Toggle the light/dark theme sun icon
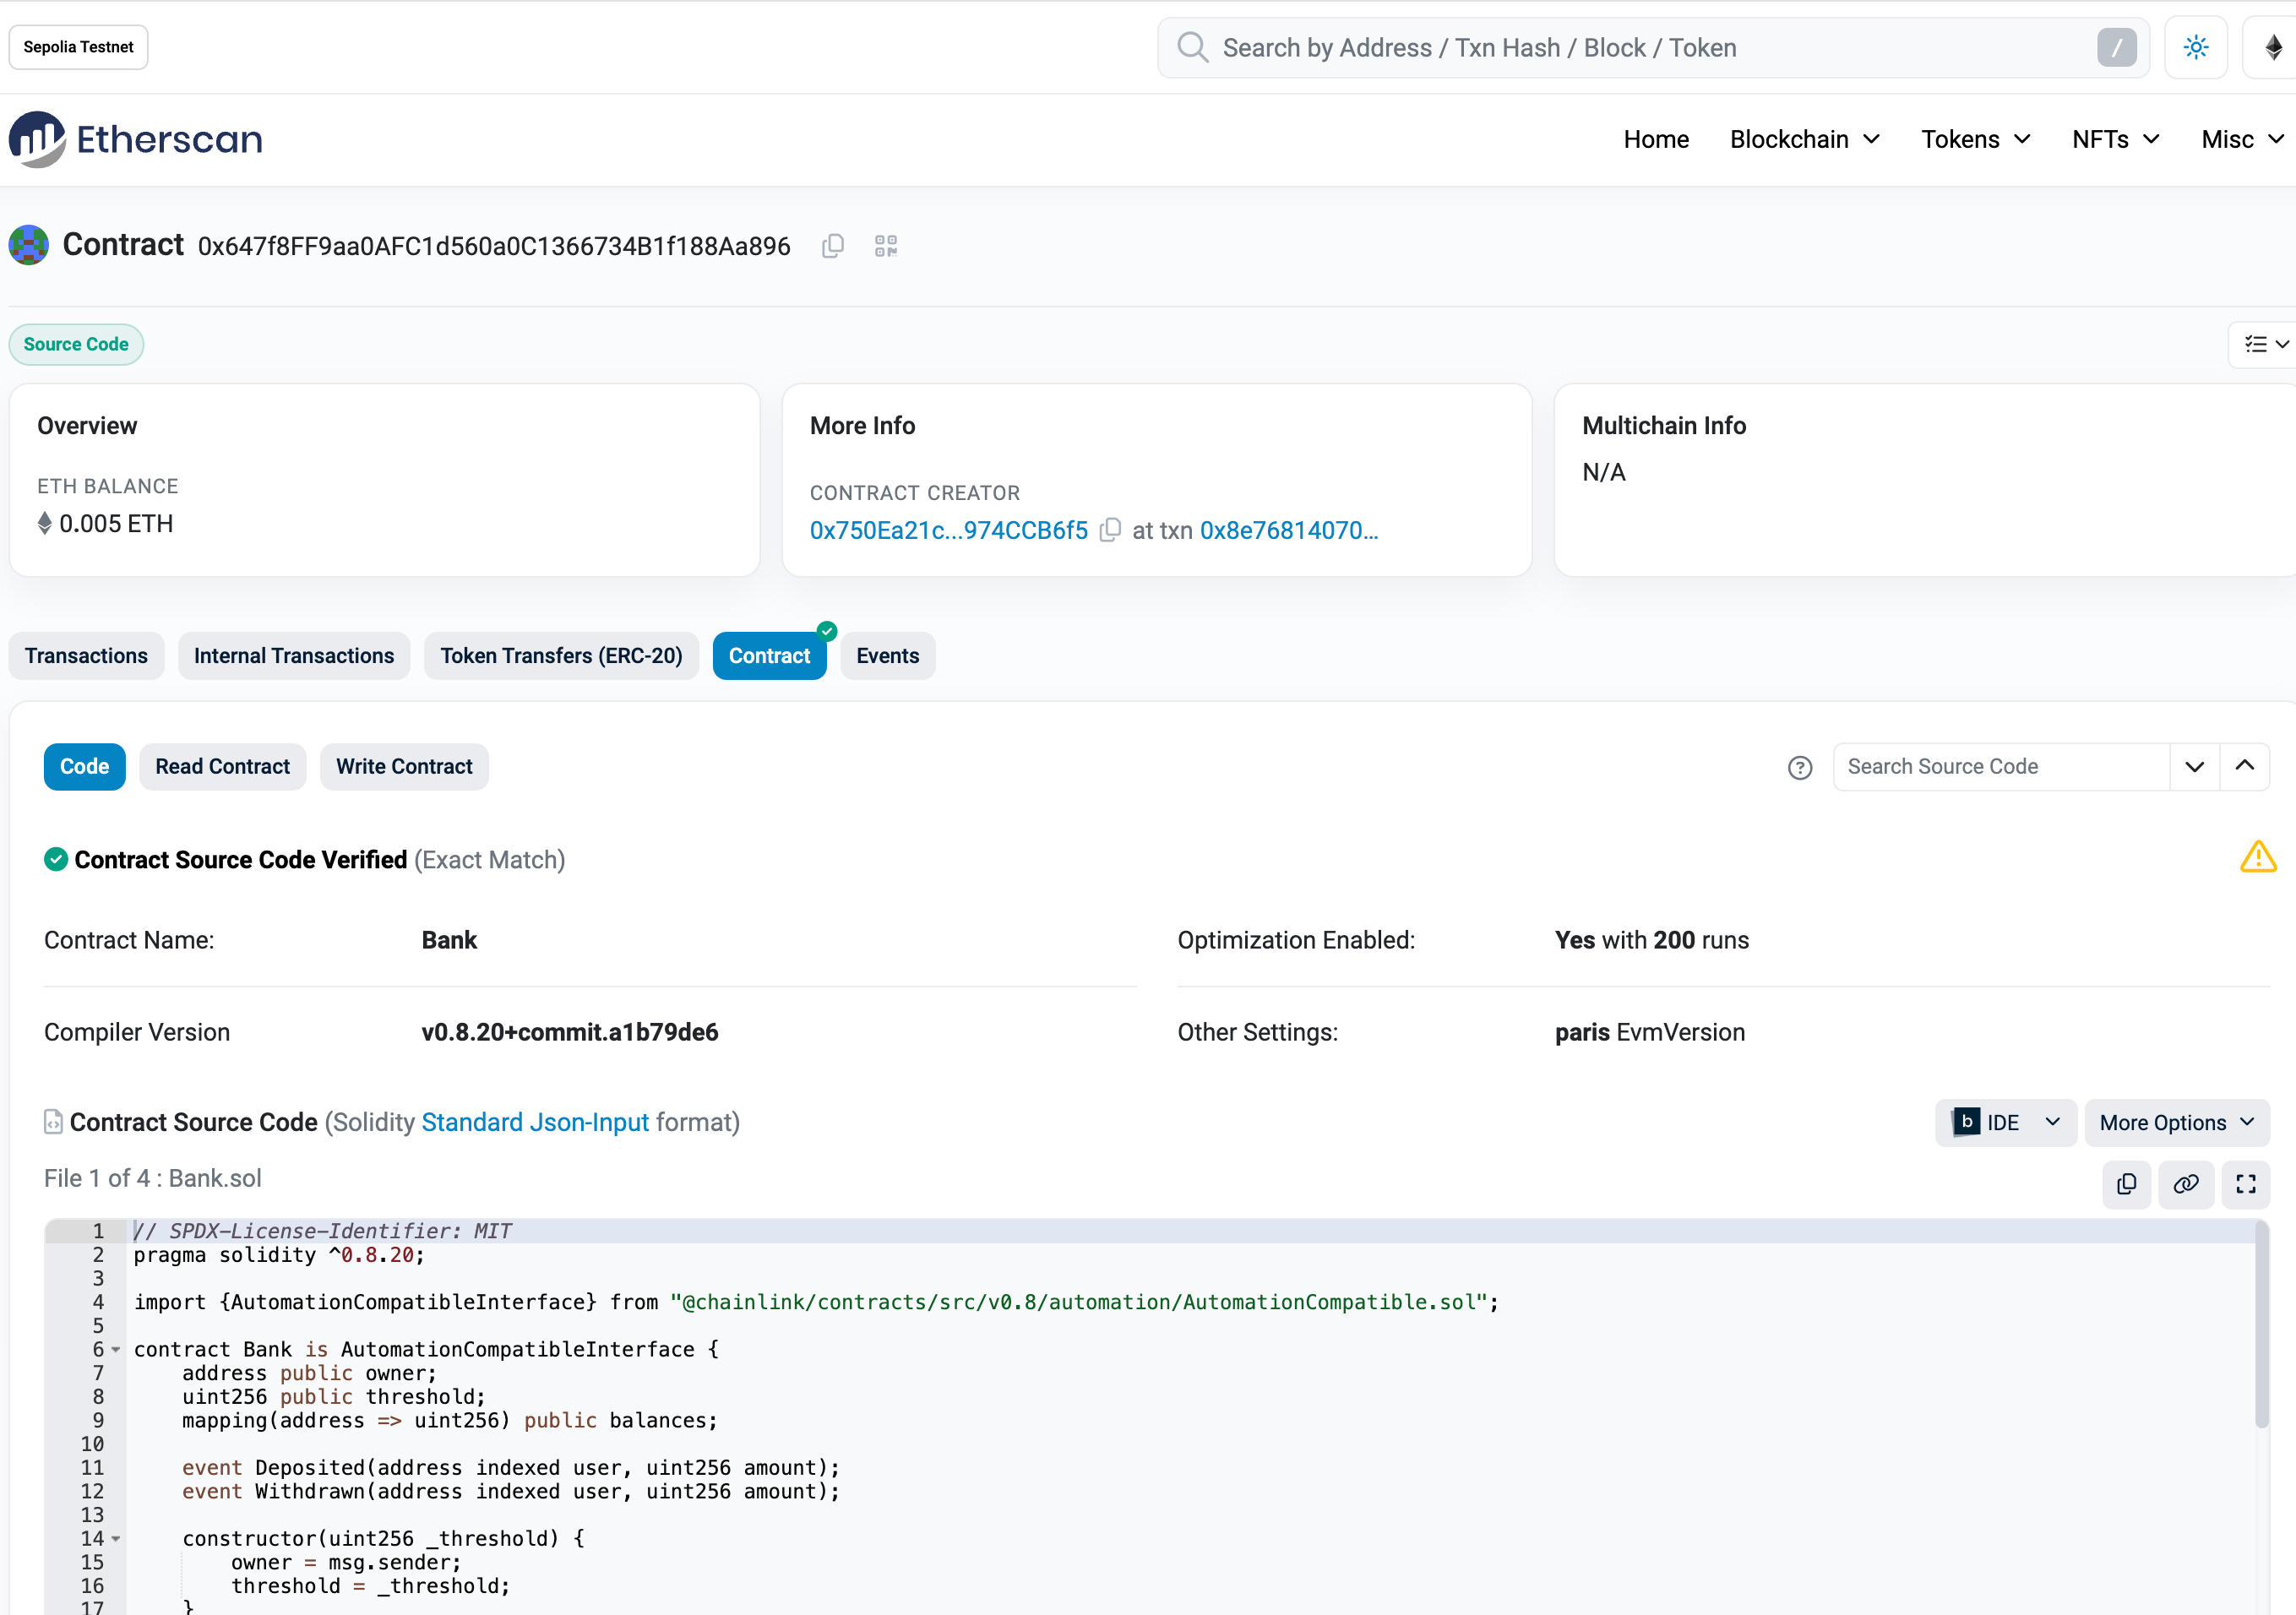The height and width of the screenshot is (1615, 2296). pyautogui.click(x=2196, y=47)
